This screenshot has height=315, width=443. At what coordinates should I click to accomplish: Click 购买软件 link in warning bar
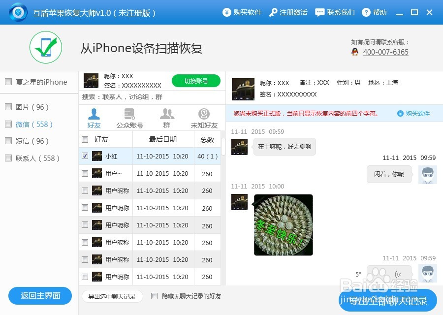(x=413, y=114)
